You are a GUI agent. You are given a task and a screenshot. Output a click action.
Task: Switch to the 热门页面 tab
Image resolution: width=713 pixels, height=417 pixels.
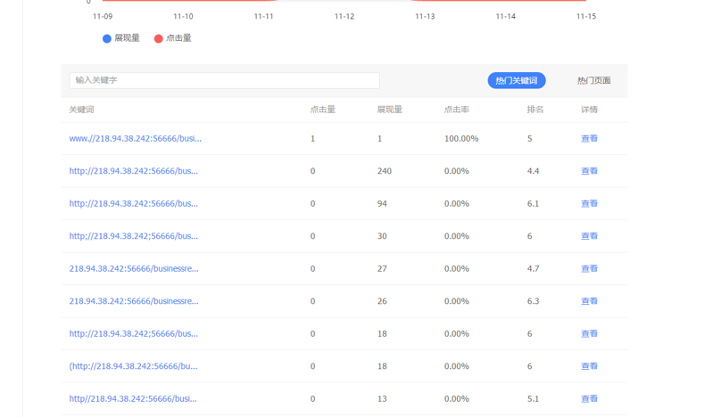click(593, 80)
